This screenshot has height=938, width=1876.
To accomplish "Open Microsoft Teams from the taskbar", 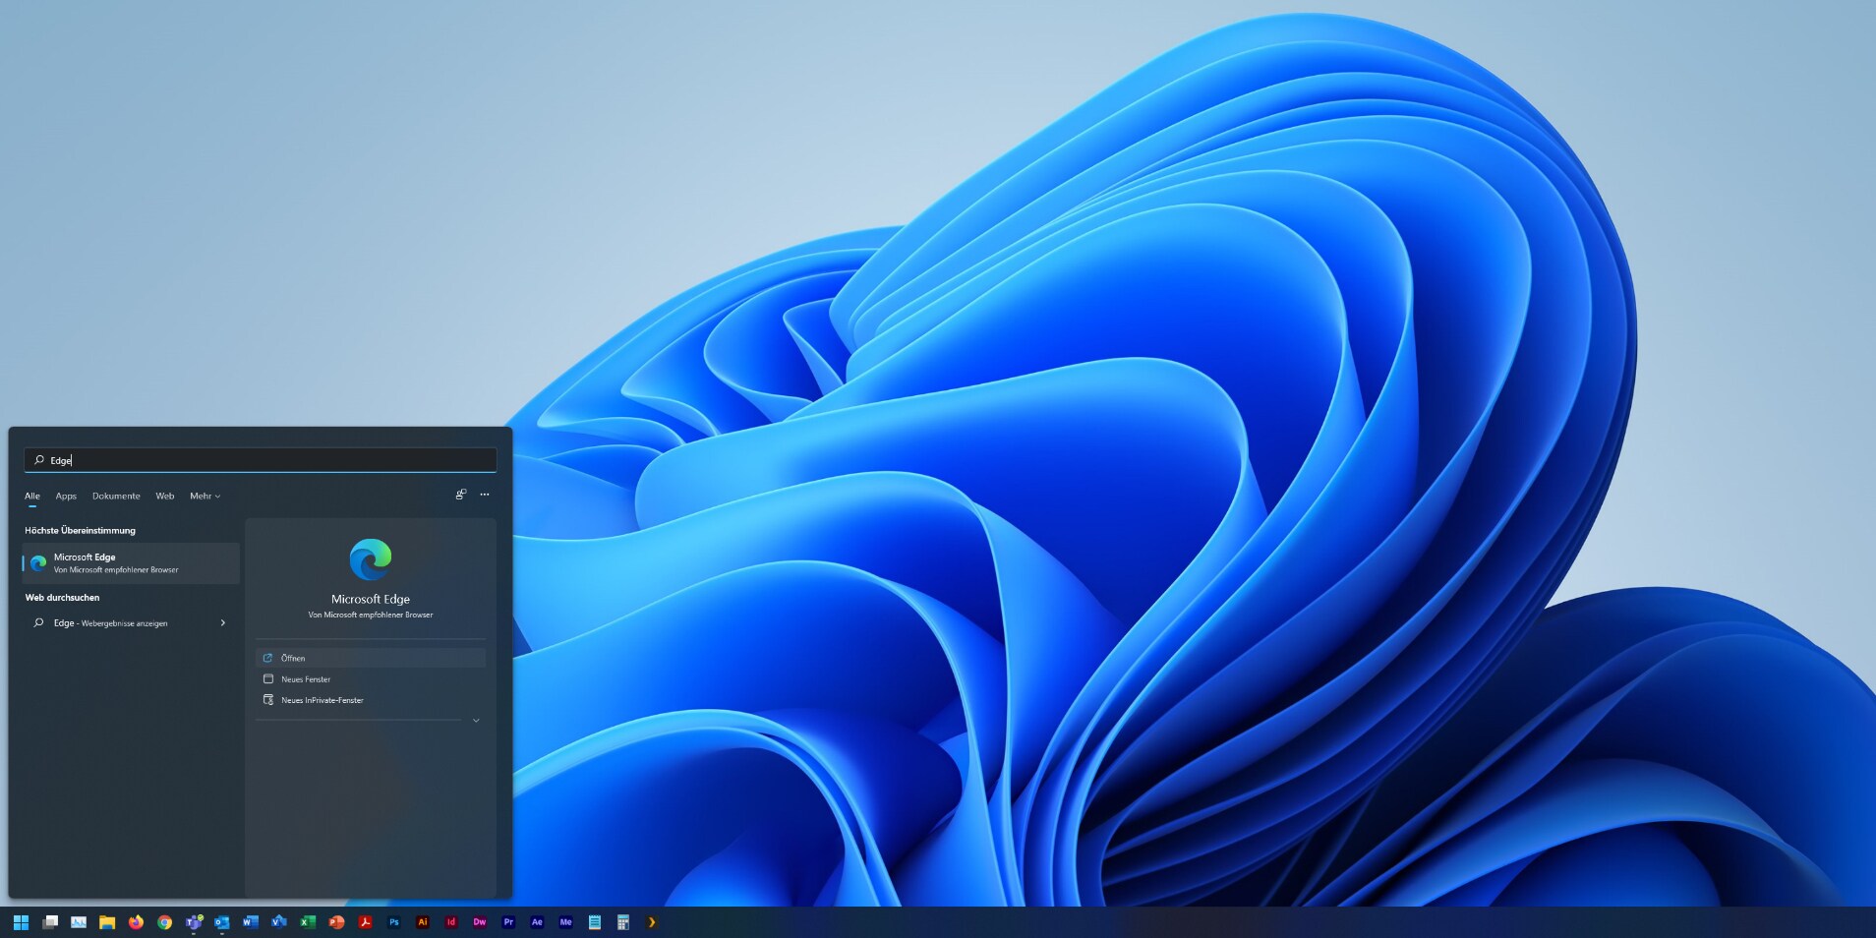I will tap(194, 922).
